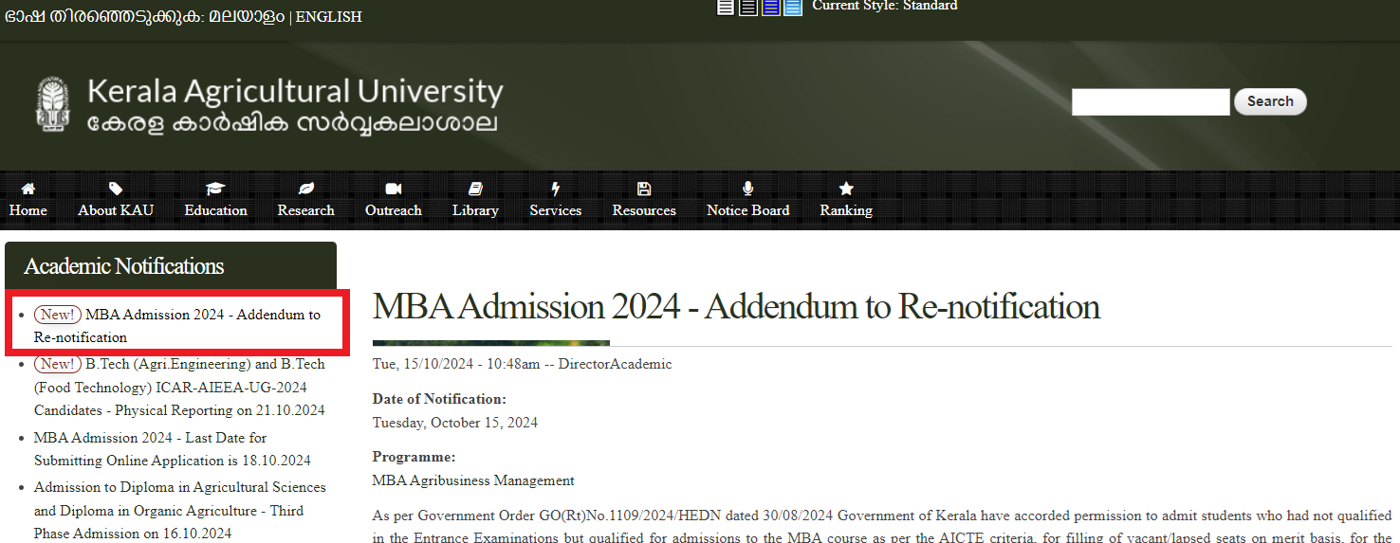Open MBA Admission 2024 Addendum to Re-notification link
1400x543 pixels.
click(177, 326)
